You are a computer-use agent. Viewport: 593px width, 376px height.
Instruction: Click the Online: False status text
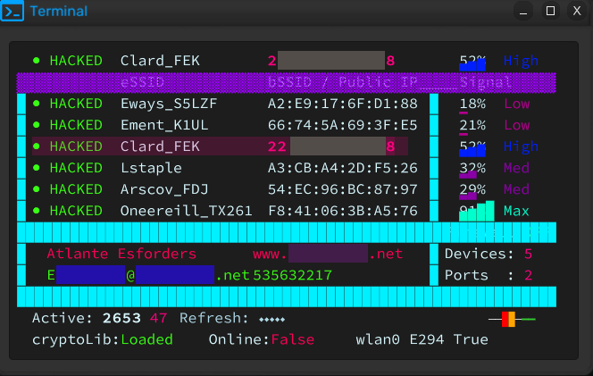coord(262,339)
